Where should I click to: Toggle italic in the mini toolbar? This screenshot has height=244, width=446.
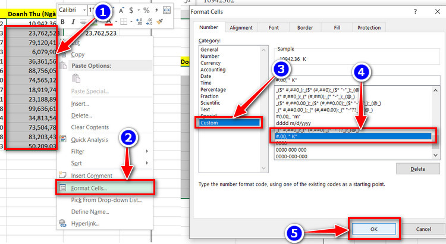[x=73, y=21]
